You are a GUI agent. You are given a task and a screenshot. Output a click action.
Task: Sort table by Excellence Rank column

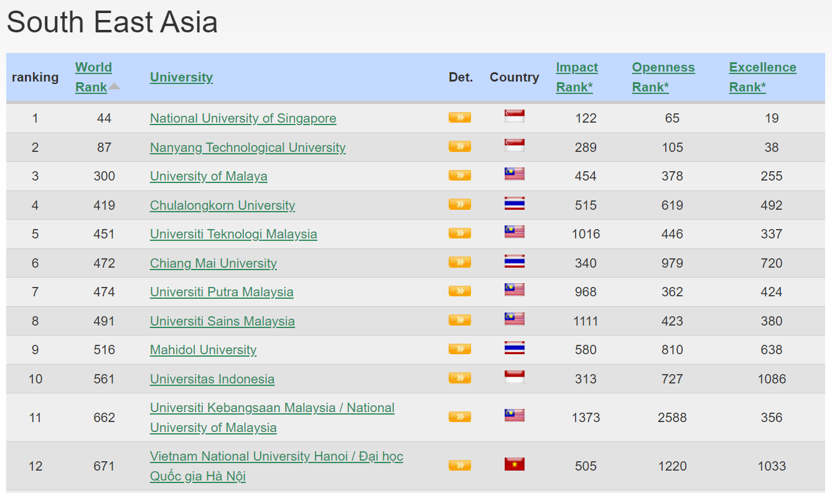762,77
